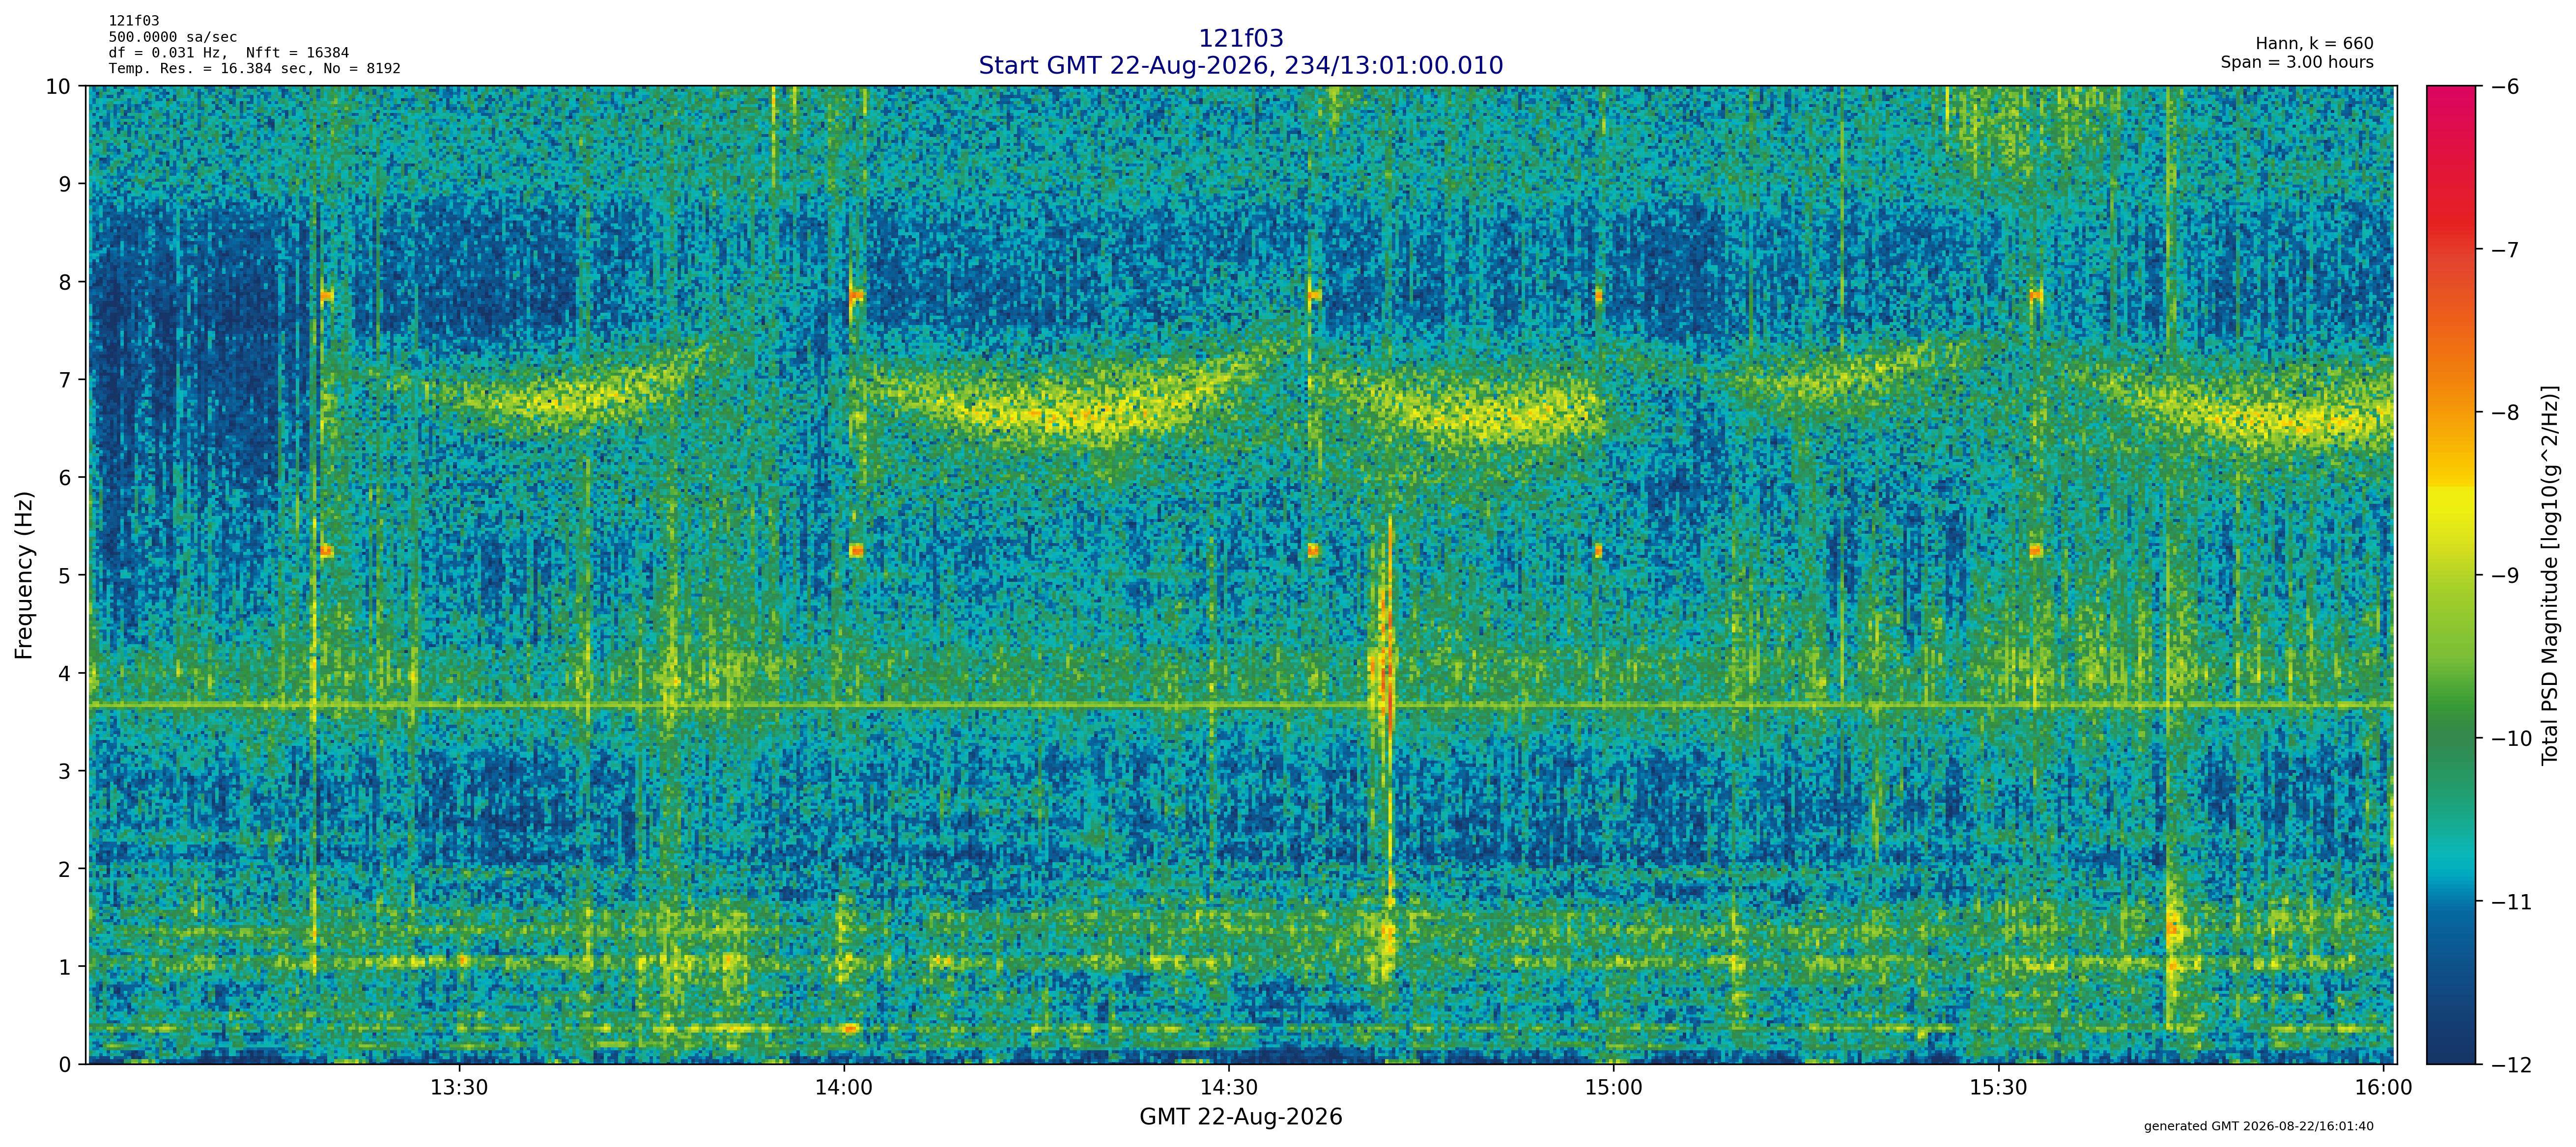Click the "df = 0.031 Hz, Nfft = 16384" line
The height and width of the screenshot is (1147, 2576).
click(x=229, y=53)
